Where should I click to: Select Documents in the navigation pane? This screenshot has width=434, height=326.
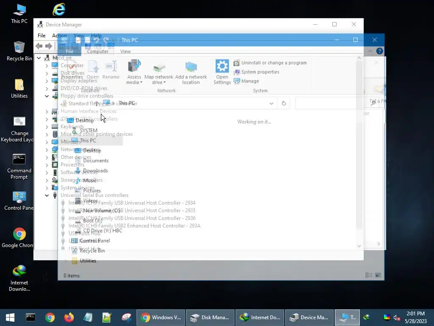tap(96, 160)
